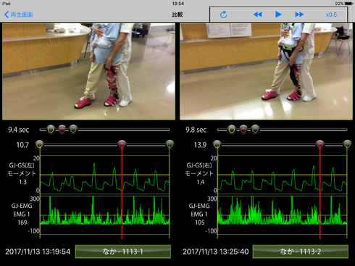Select right video of patient walking
This screenshot has width=355, height=266.
(x=266, y=71)
